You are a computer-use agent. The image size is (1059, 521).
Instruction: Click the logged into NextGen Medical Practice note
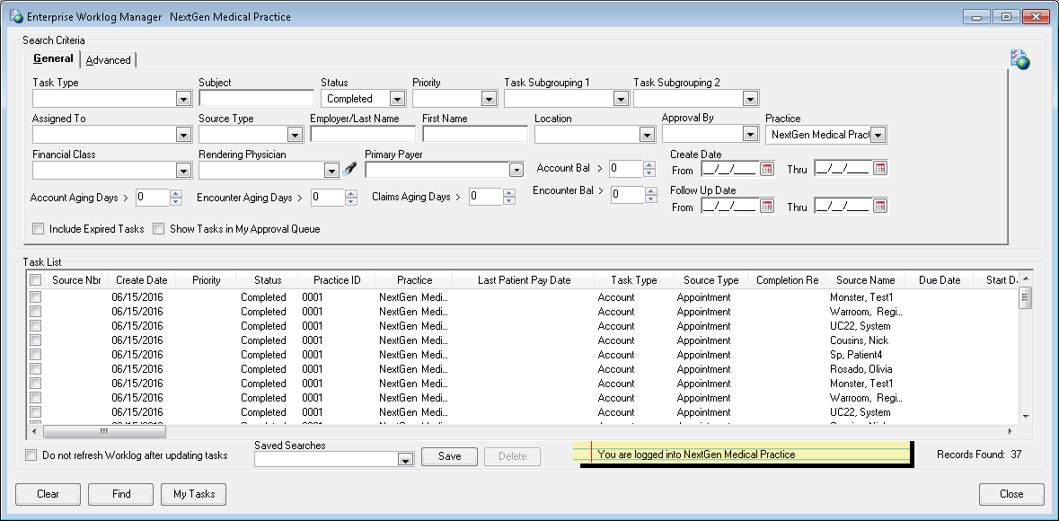click(x=743, y=455)
